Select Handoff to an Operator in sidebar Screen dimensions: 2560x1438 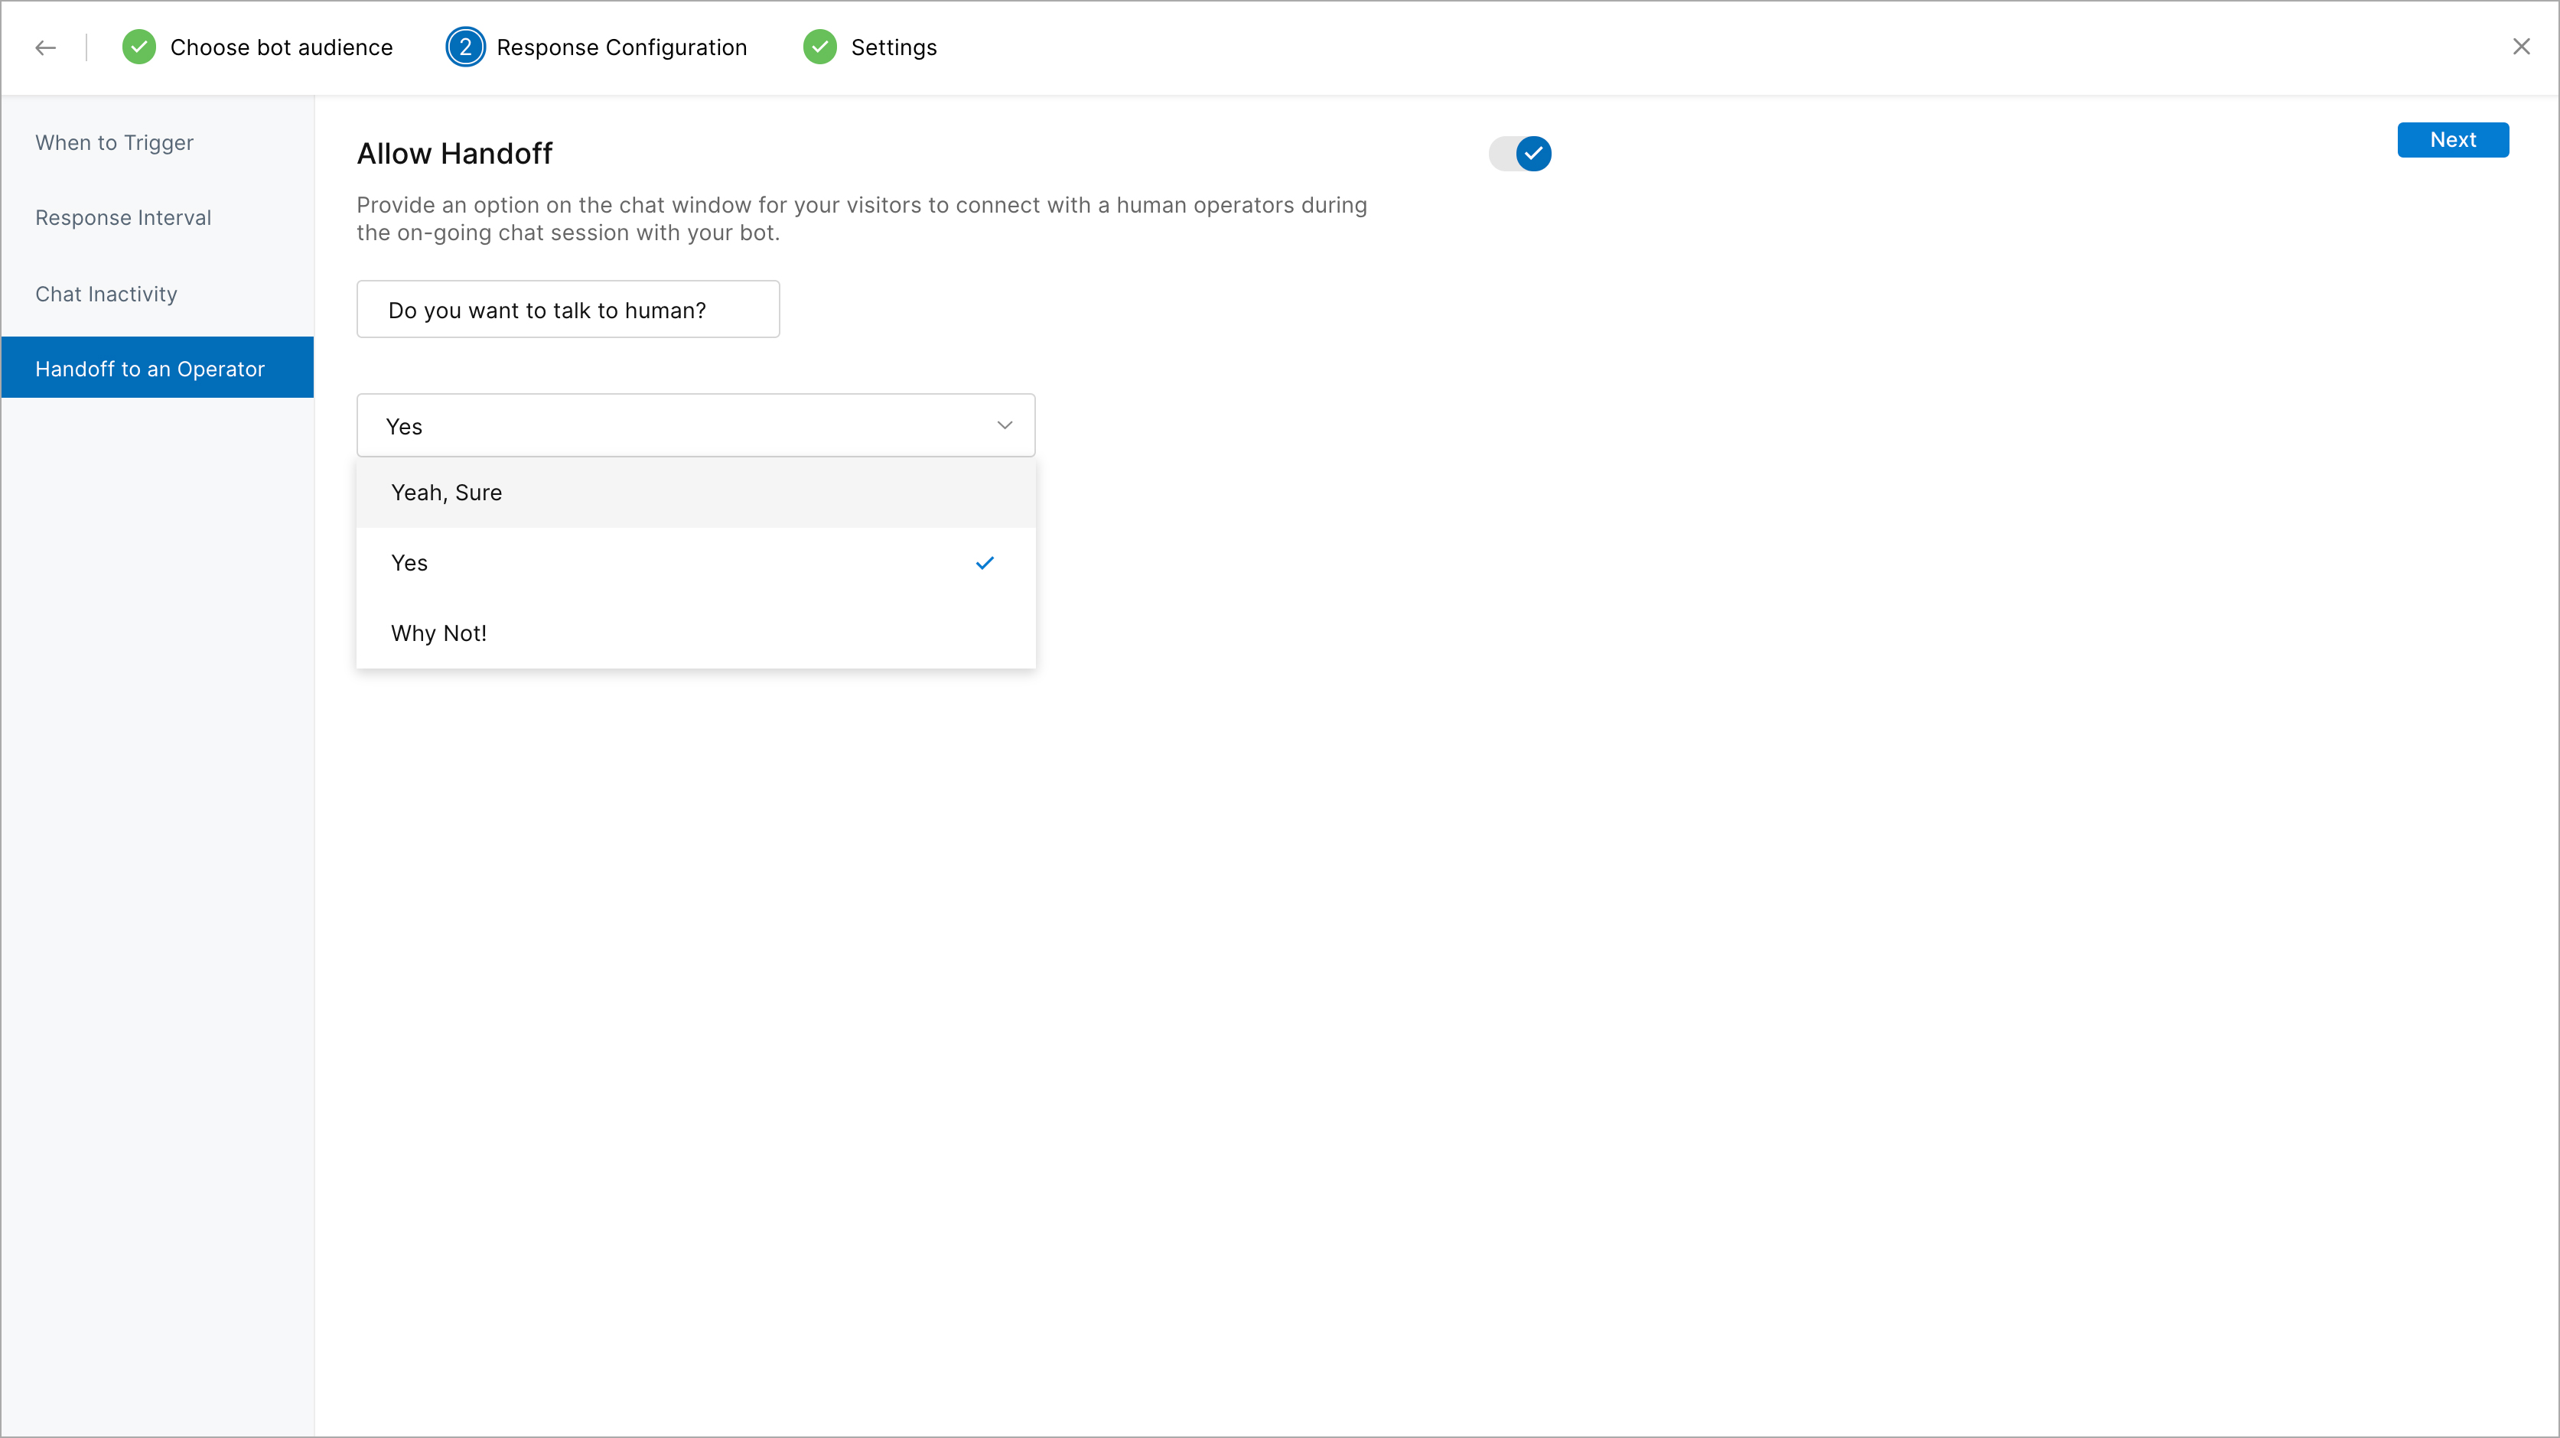(x=157, y=368)
